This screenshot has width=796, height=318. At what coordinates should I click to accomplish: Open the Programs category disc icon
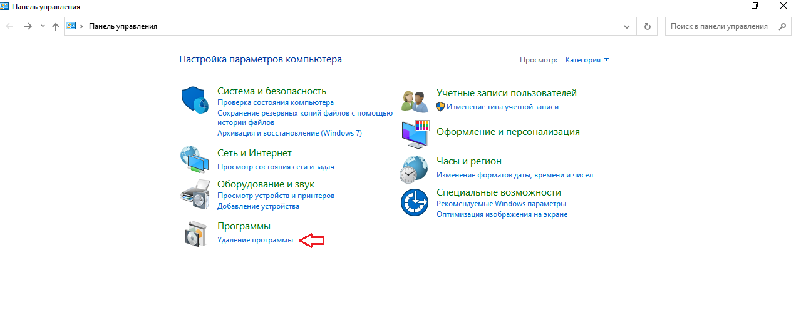194,234
